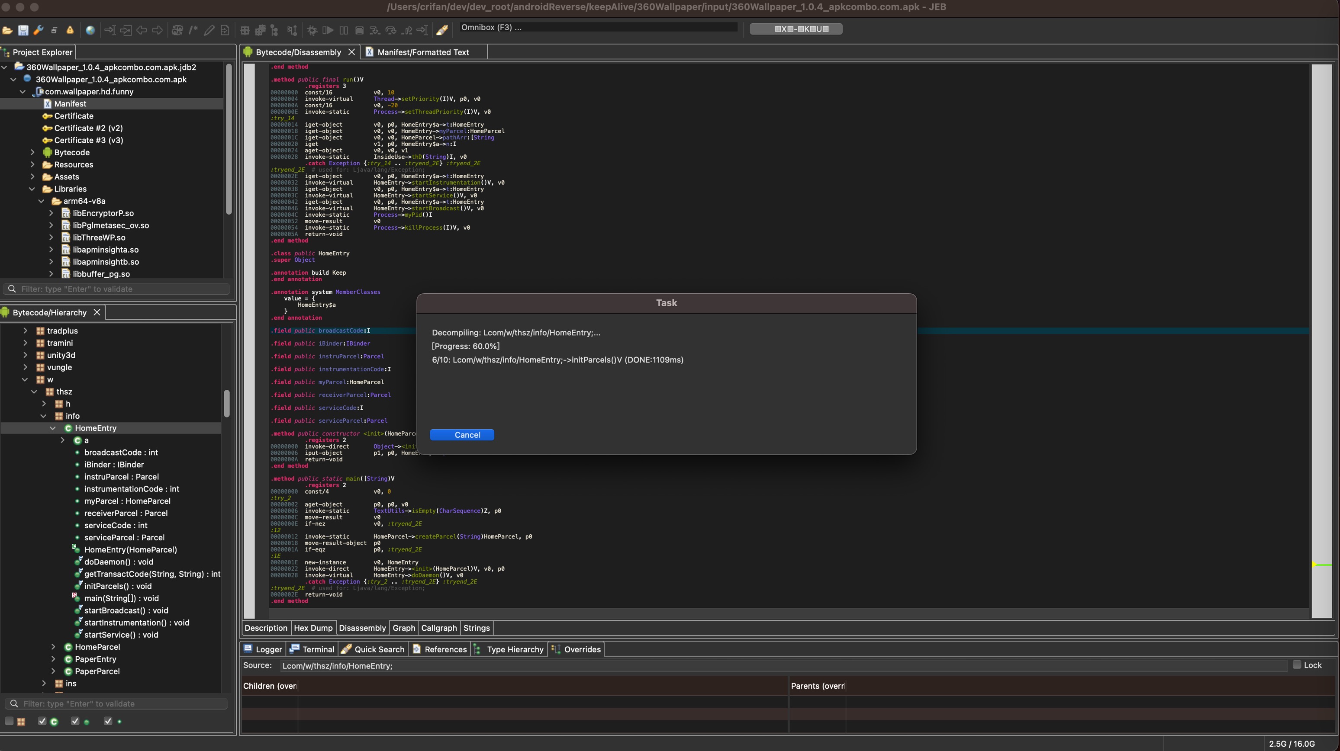
Task: Toggle the packages filter checkbox
Action: pos(10,721)
